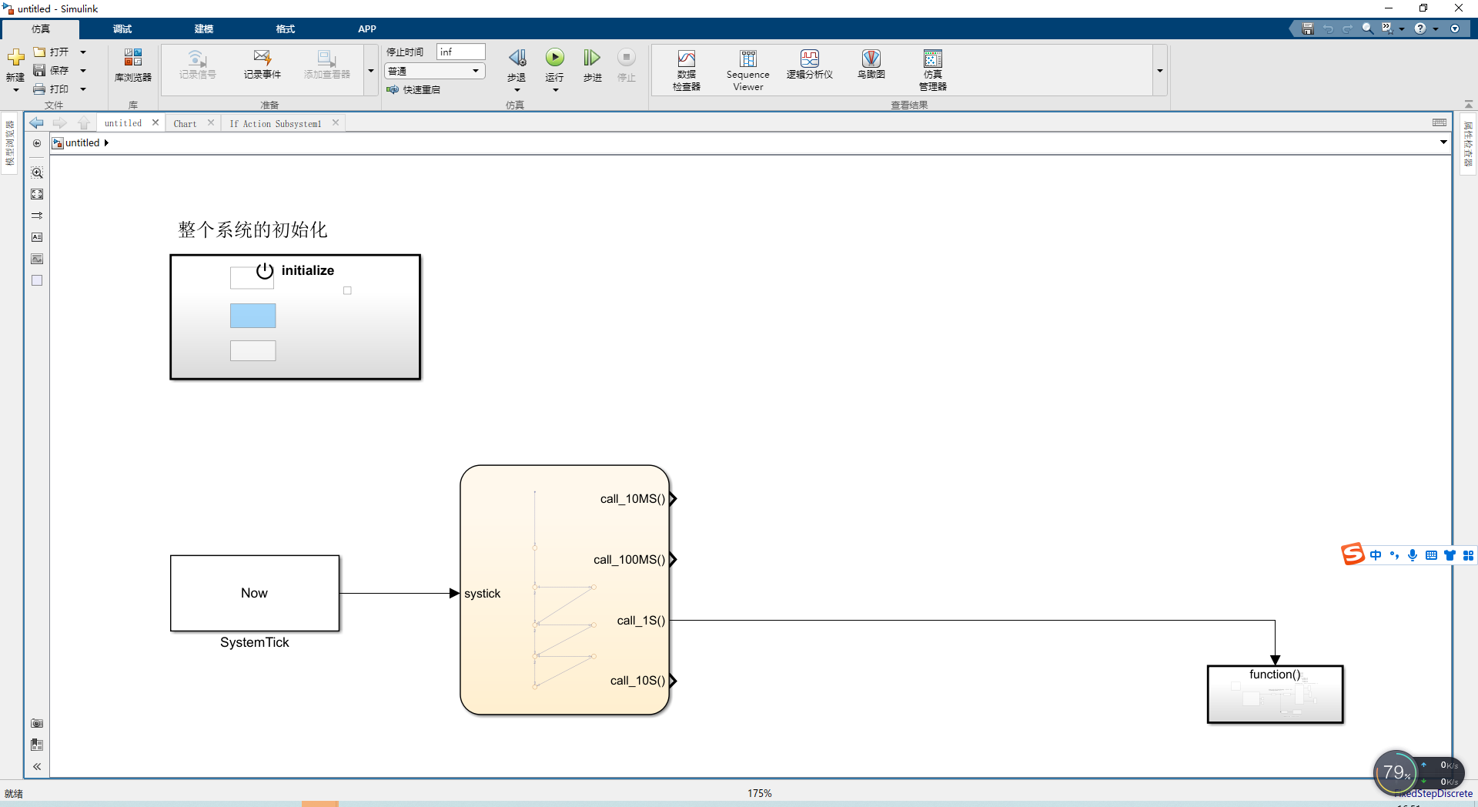Click the Fast Restart toggle
1478x807 pixels.
click(x=413, y=89)
